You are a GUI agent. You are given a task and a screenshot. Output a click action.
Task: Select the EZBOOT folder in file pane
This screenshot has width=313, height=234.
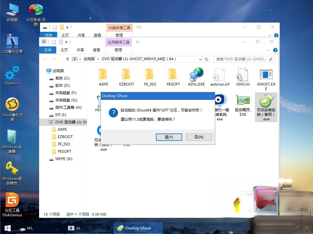127,77
